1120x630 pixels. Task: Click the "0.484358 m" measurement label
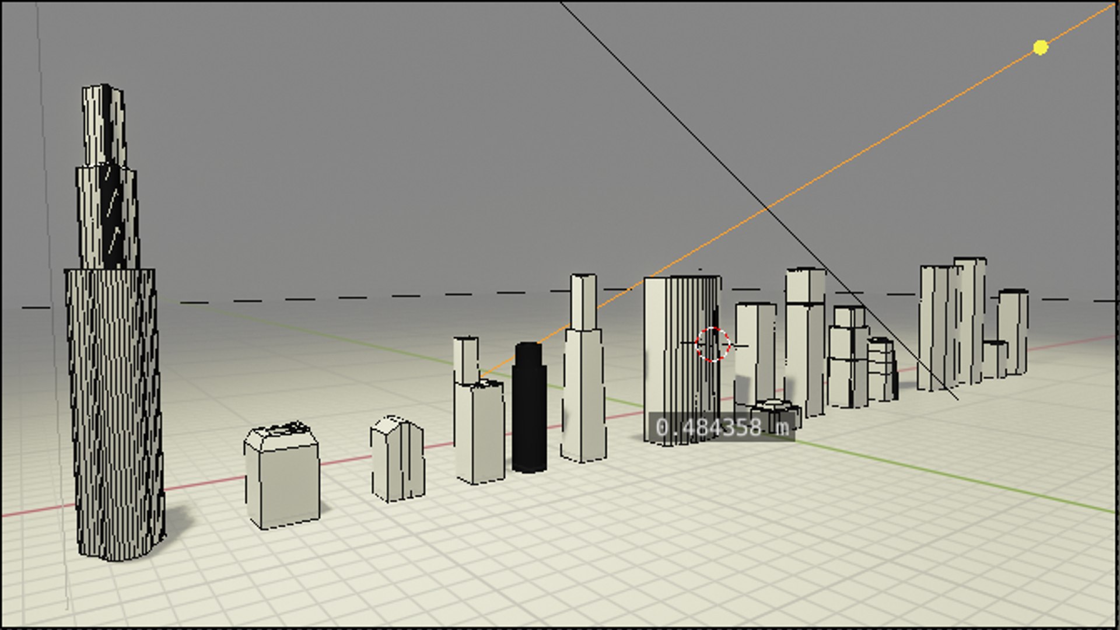(722, 427)
